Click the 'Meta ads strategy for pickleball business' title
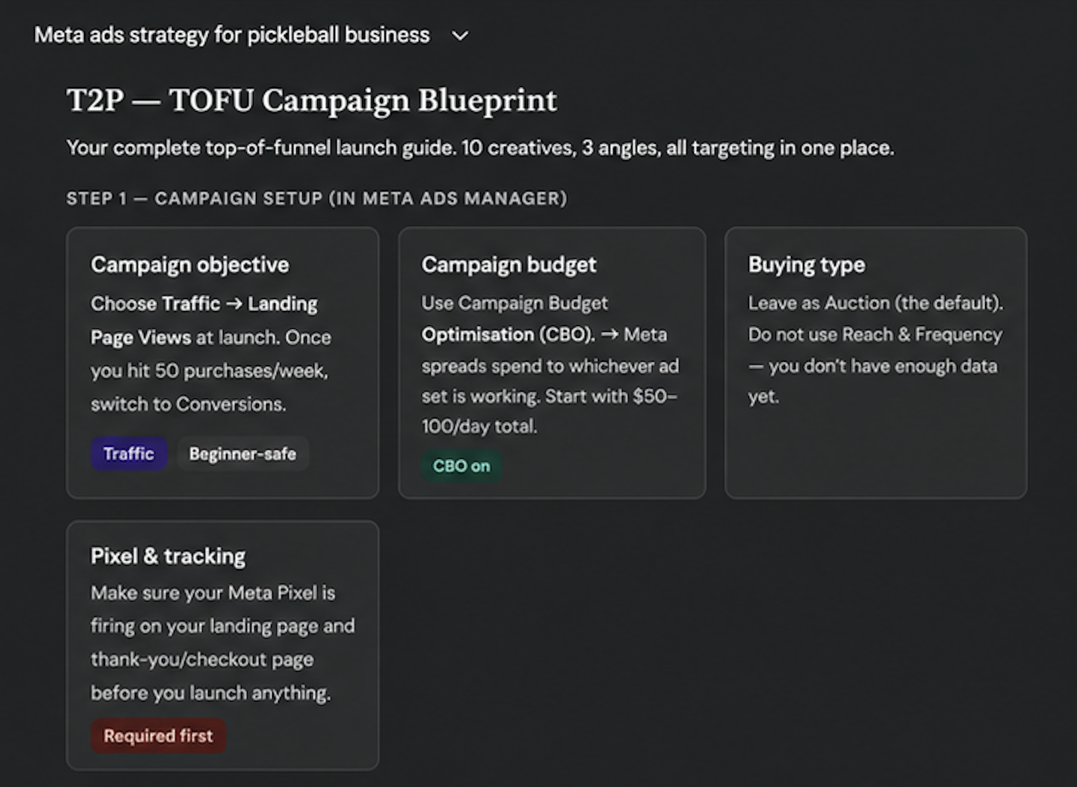The height and width of the screenshot is (787, 1077). [x=232, y=35]
